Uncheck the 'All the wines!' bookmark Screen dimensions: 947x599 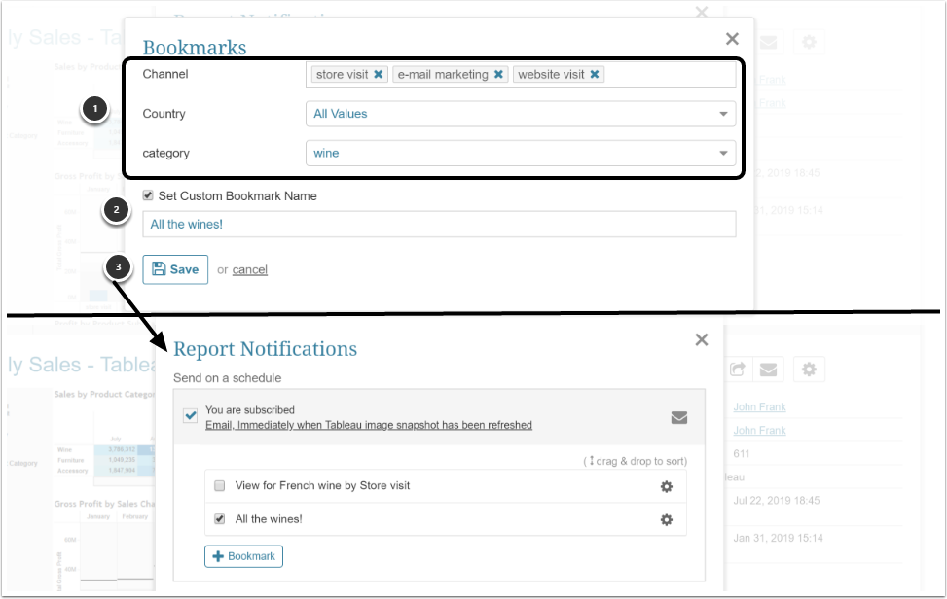point(220,518)
